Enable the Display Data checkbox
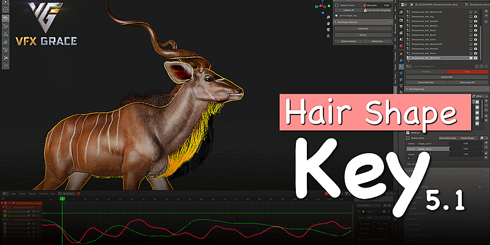The image size is (490, 245). 408,138
